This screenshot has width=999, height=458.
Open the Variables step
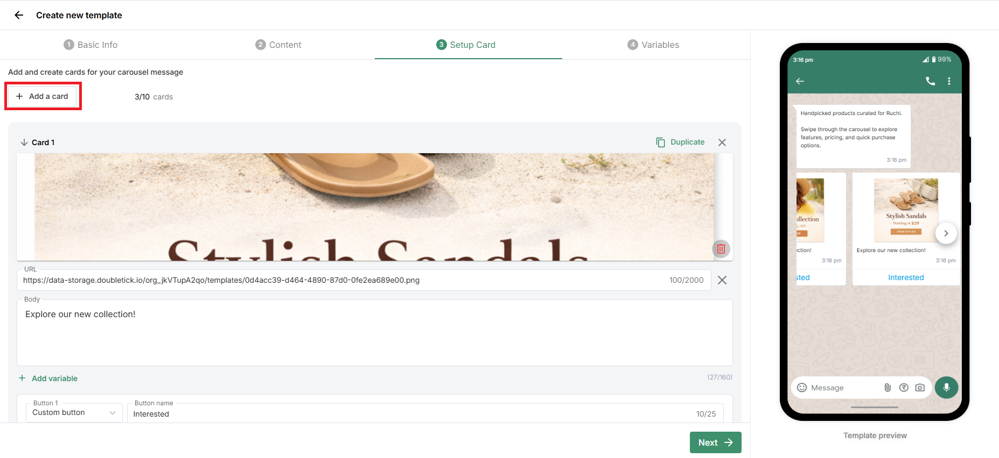click(x=653, y=45)
